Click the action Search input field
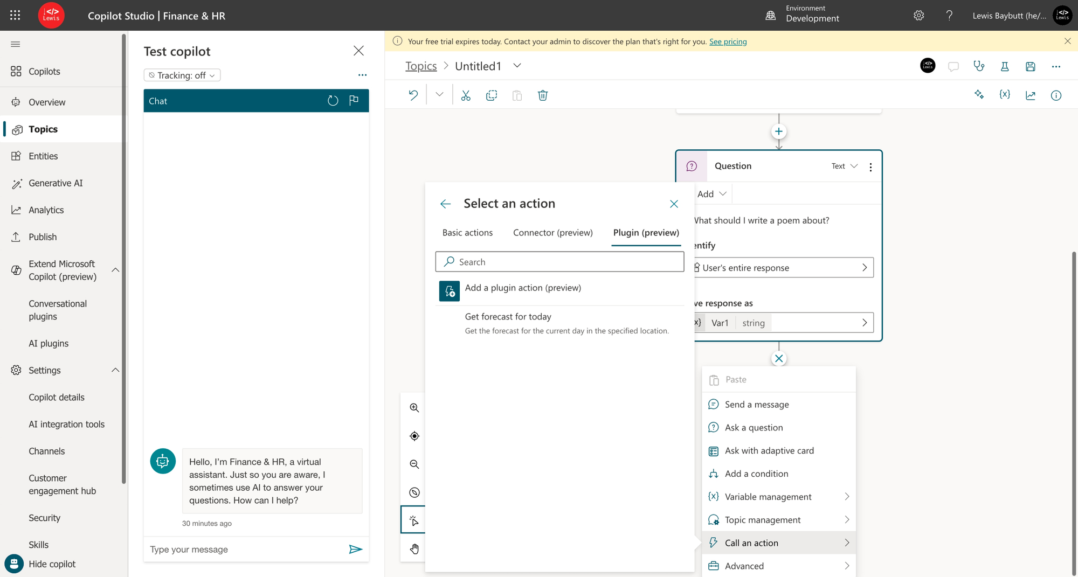The width and height of the screenshot is (1078, 577). (559, 262)
